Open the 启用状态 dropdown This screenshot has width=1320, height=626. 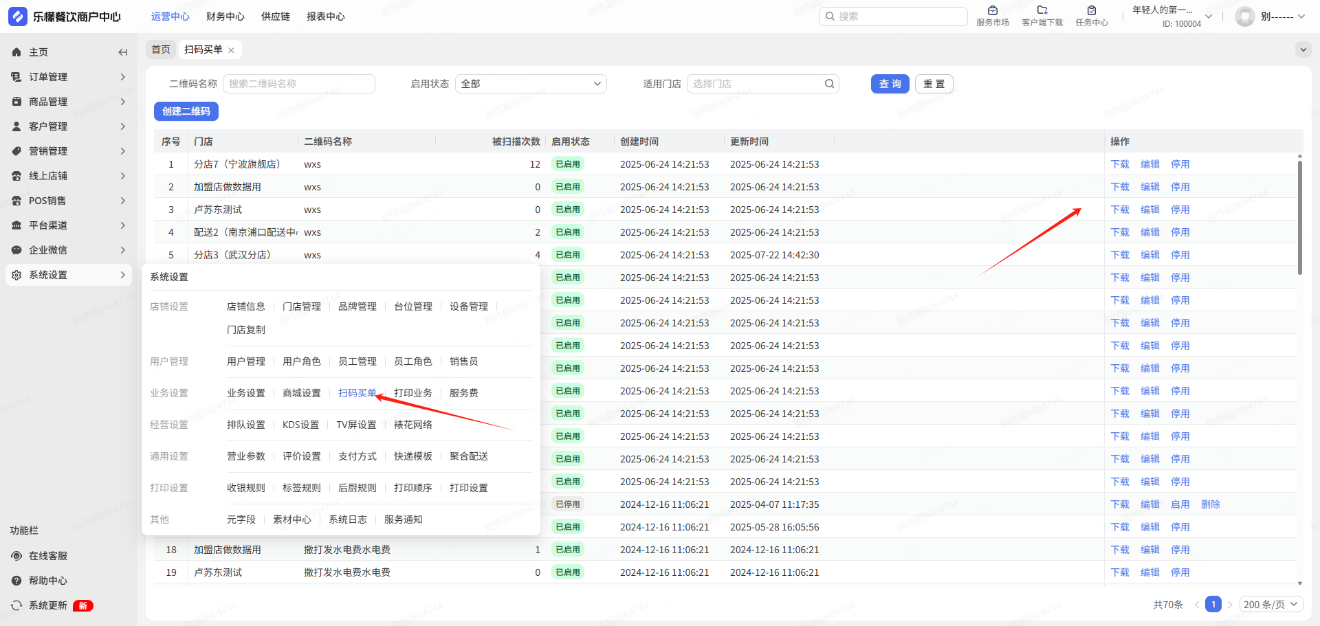click(530, 84)
